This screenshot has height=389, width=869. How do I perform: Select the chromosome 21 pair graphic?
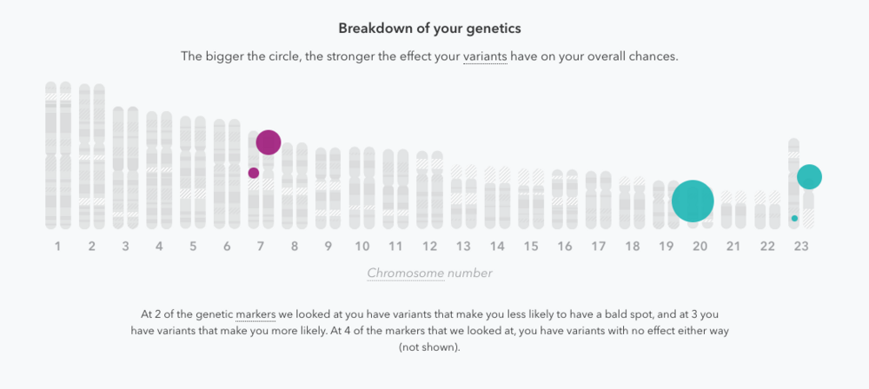tap(733, 210)
